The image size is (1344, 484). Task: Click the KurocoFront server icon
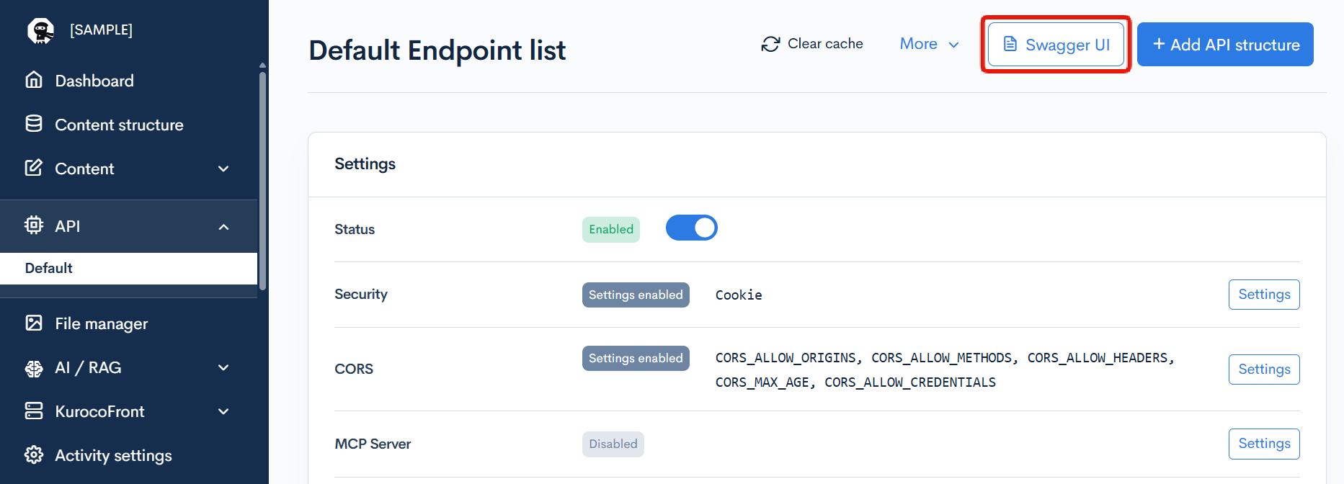34,411
